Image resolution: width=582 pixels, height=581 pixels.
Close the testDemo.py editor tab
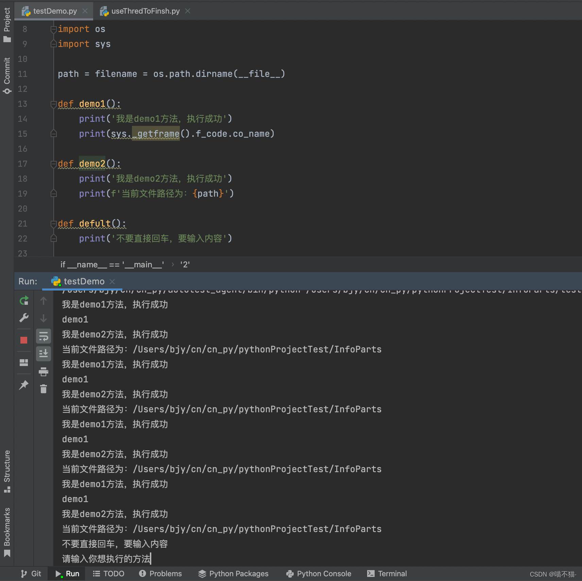coord(85,11)
